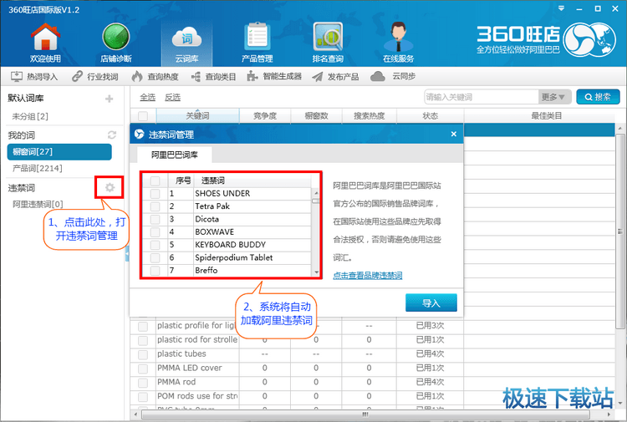Open 店铺诊断 radar icon

point(116,43)
